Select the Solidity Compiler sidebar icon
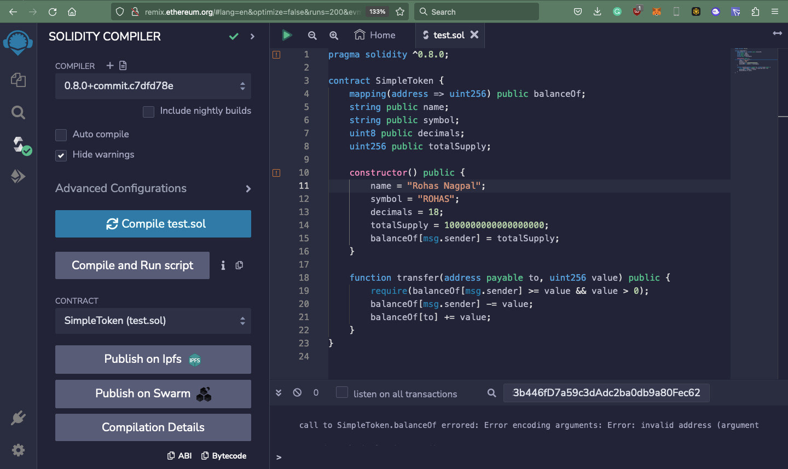Image resolution: width=788 pixels, height=469 pixels. (18, 143)
